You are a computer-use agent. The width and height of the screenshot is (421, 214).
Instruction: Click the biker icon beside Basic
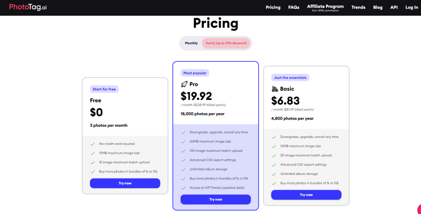275,89
